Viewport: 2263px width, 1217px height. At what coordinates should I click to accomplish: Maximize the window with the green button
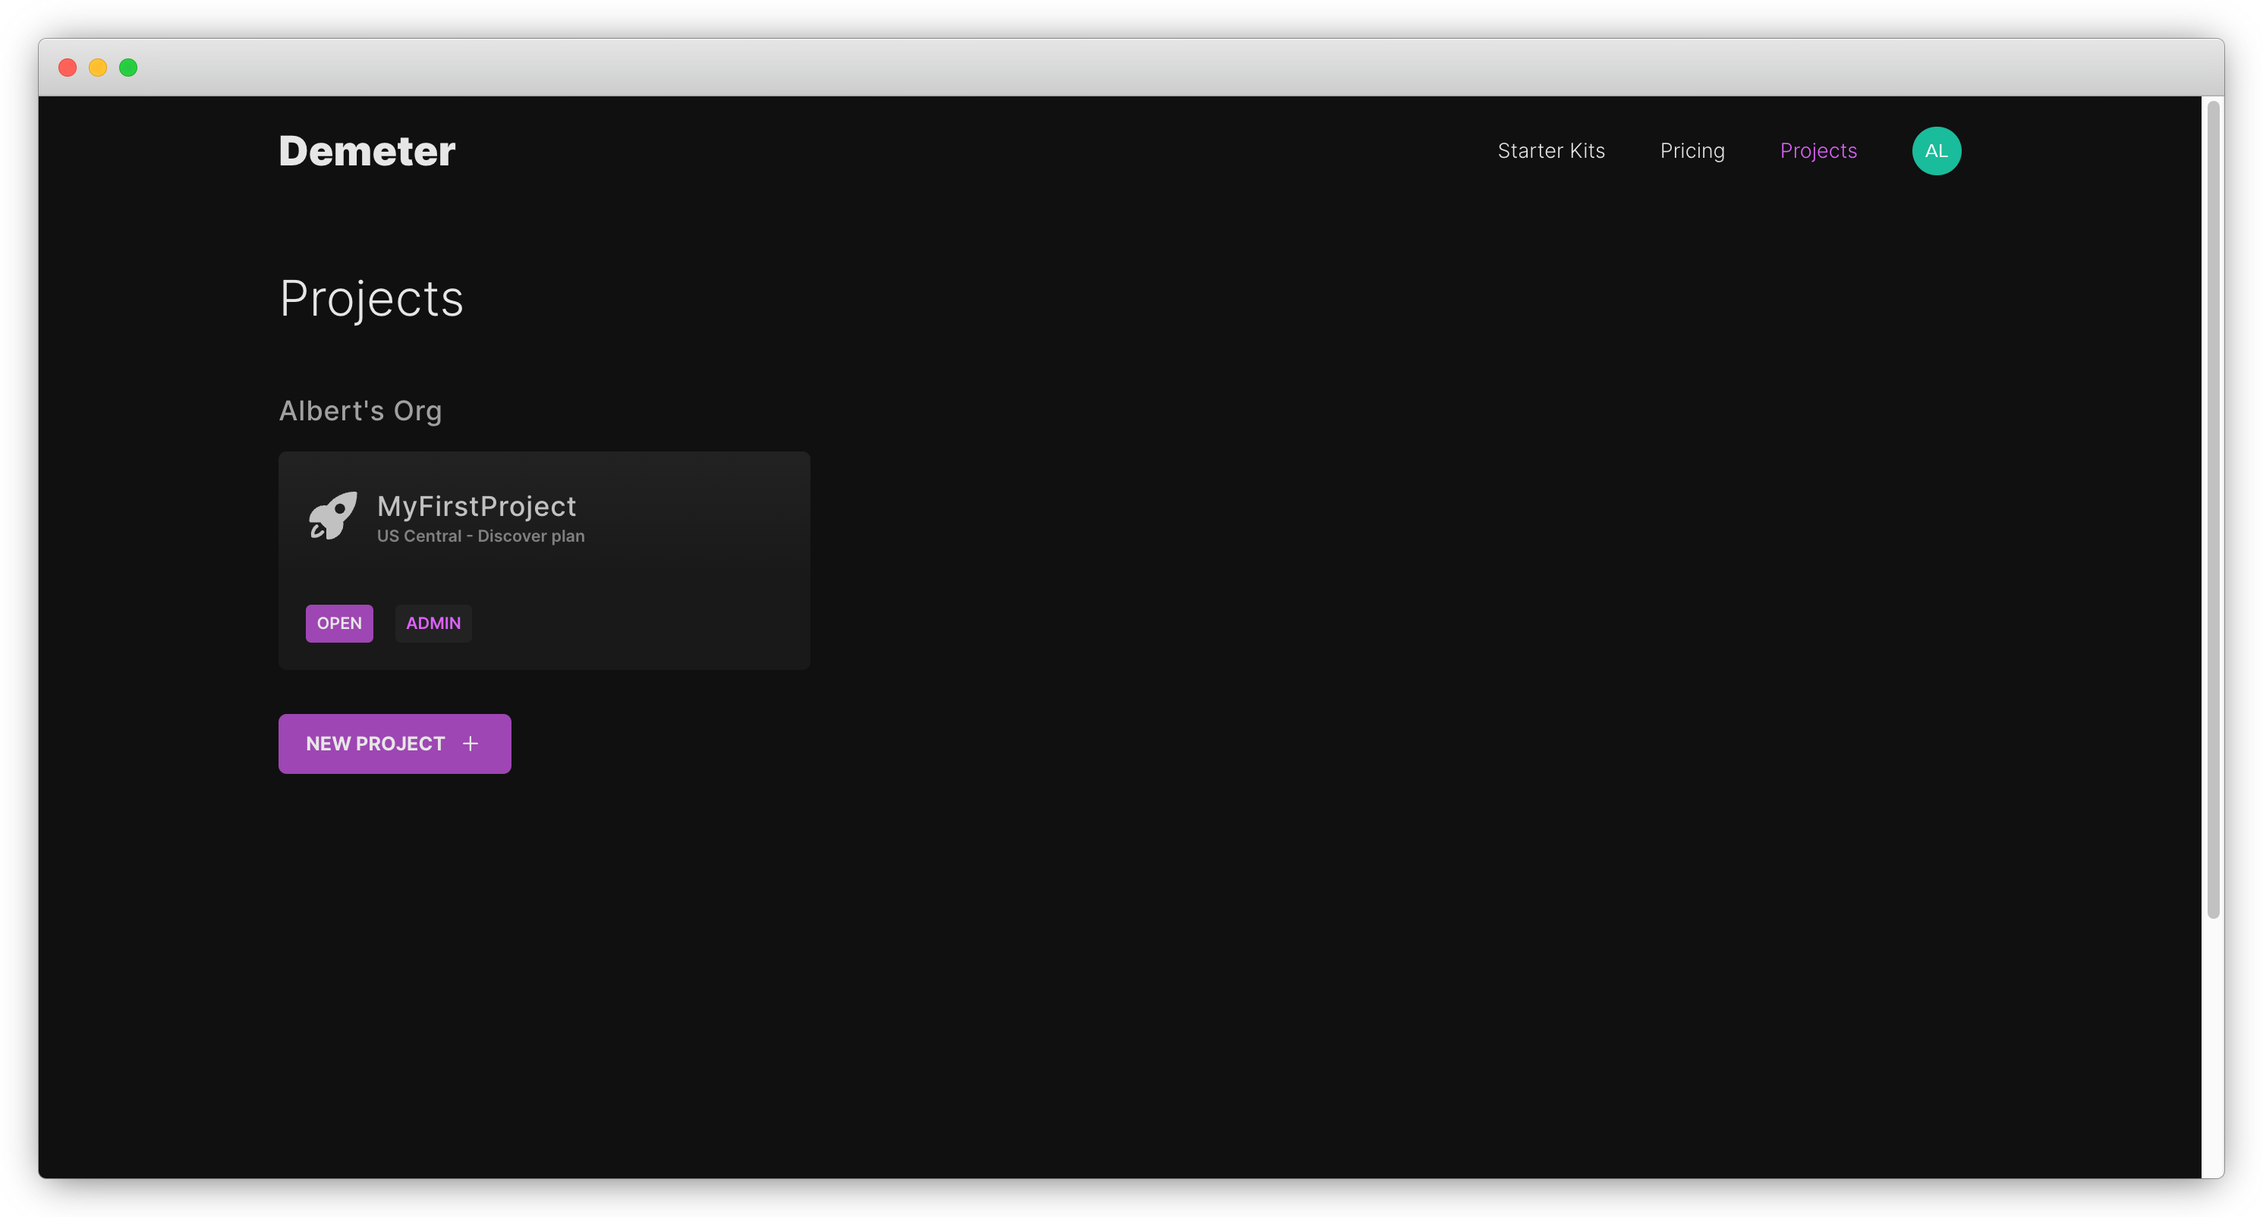[x=128, y=68]
